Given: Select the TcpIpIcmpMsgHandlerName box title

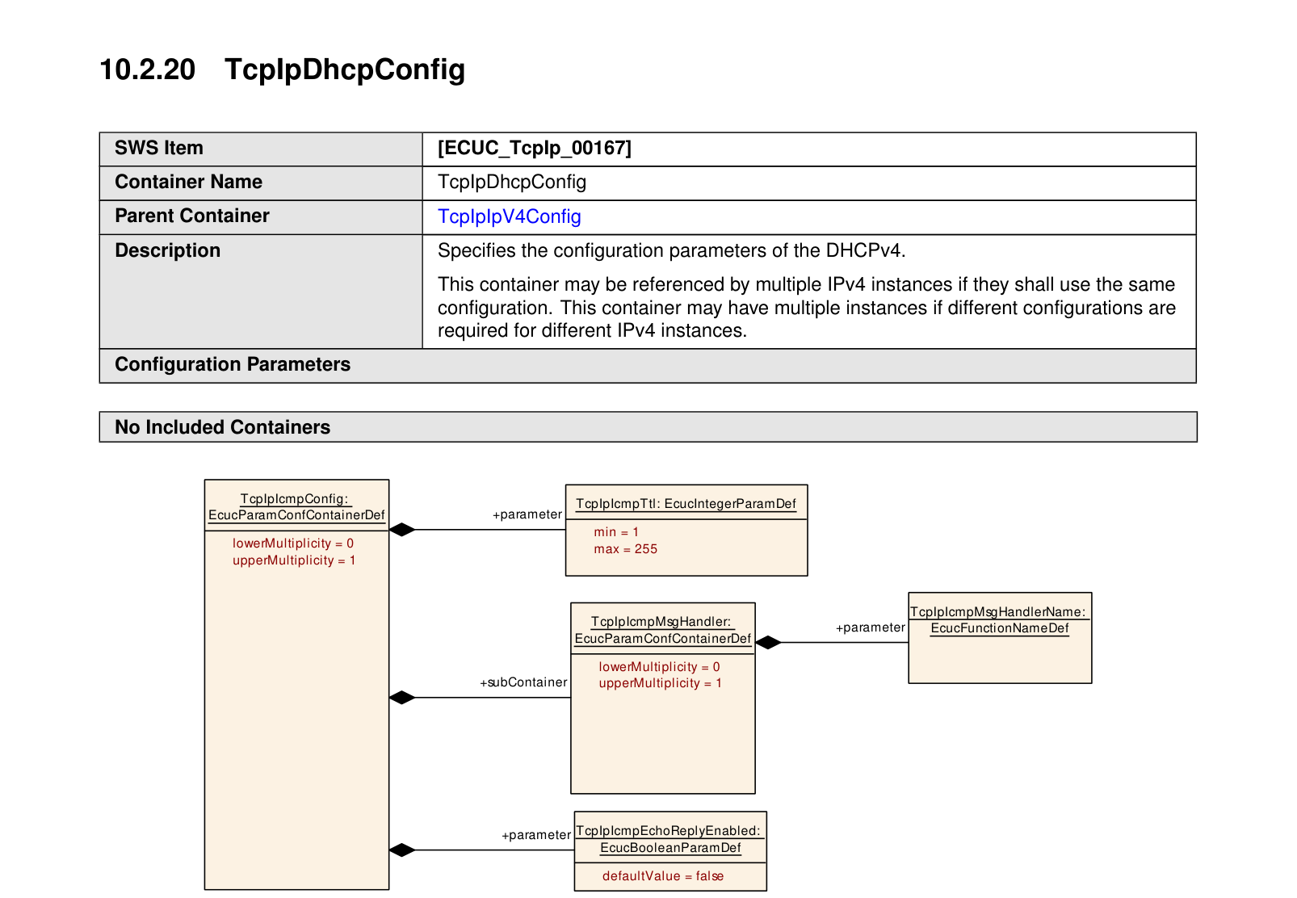Looking at the screenshot, I should coord(999,620).
